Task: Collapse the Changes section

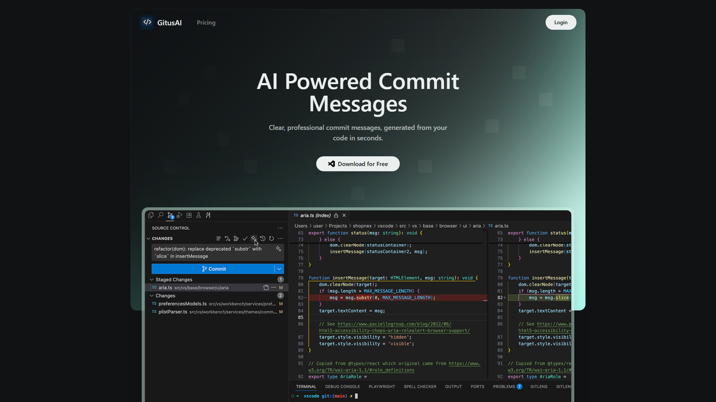Action: coord(152,296)
